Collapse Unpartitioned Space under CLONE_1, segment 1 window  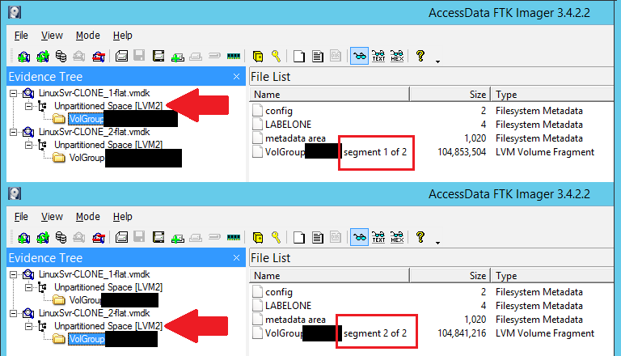coord(28,106)
